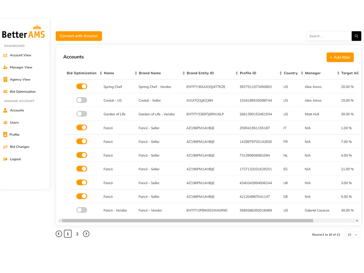Click scrollbar left arrow
Viewport: 364px width, 273px height.
point(60,221)
